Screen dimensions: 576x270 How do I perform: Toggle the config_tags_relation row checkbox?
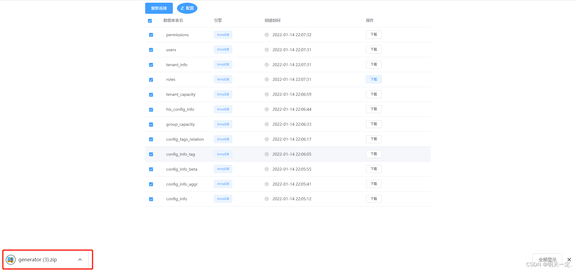[151, 139]
